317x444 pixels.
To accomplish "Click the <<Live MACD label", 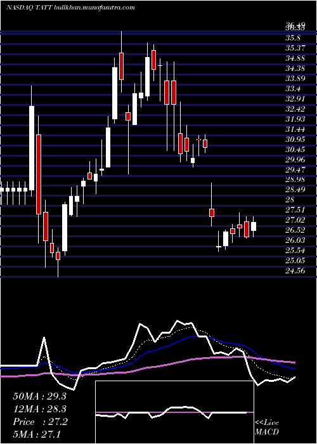I will tap(267, 428).
